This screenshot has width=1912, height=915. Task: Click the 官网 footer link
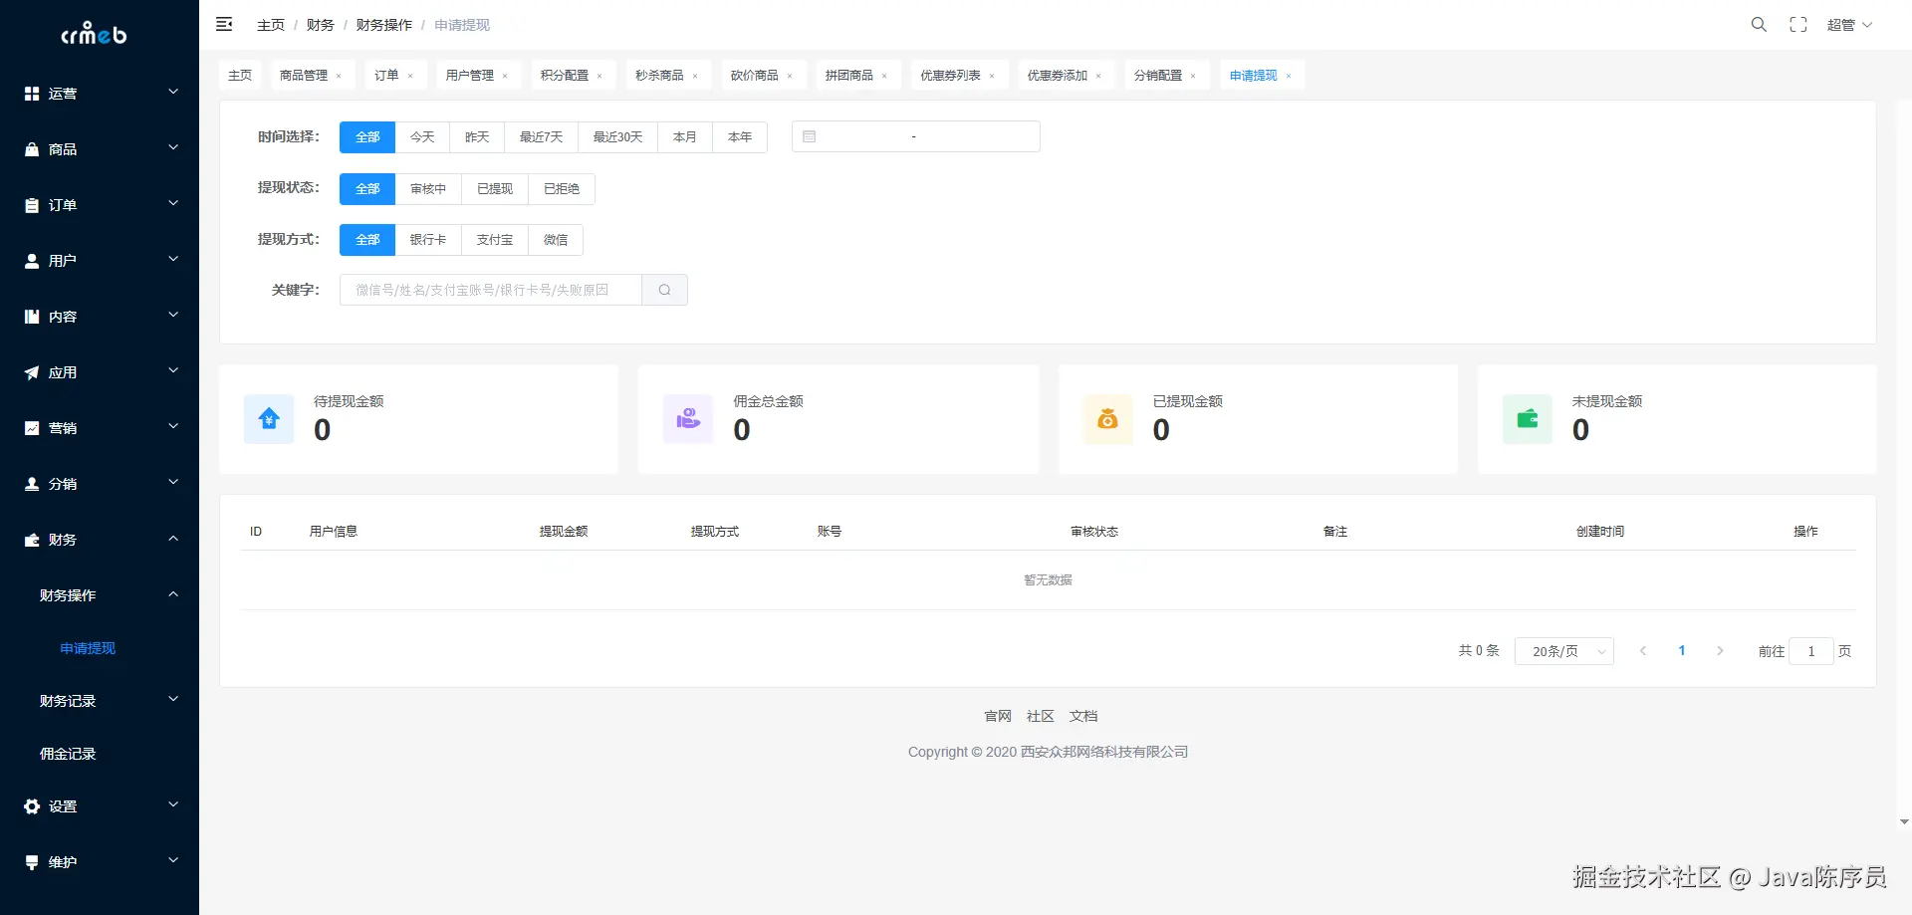998,716
